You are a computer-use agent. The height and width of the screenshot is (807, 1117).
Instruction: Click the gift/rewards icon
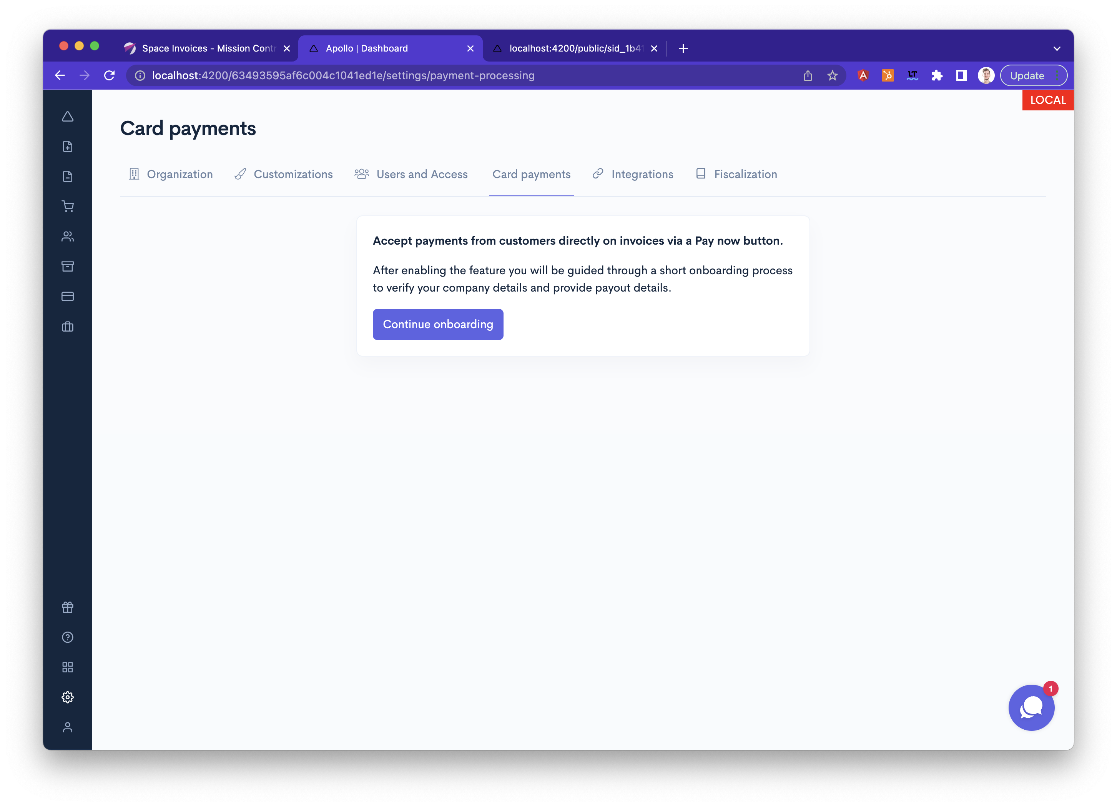point(68,607)
